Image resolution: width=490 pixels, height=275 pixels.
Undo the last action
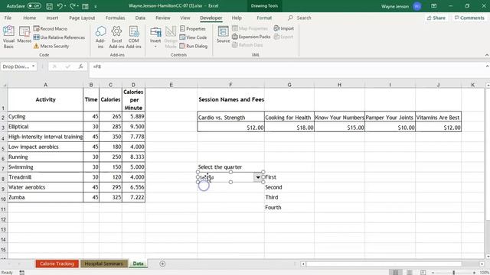pos(60,6)
